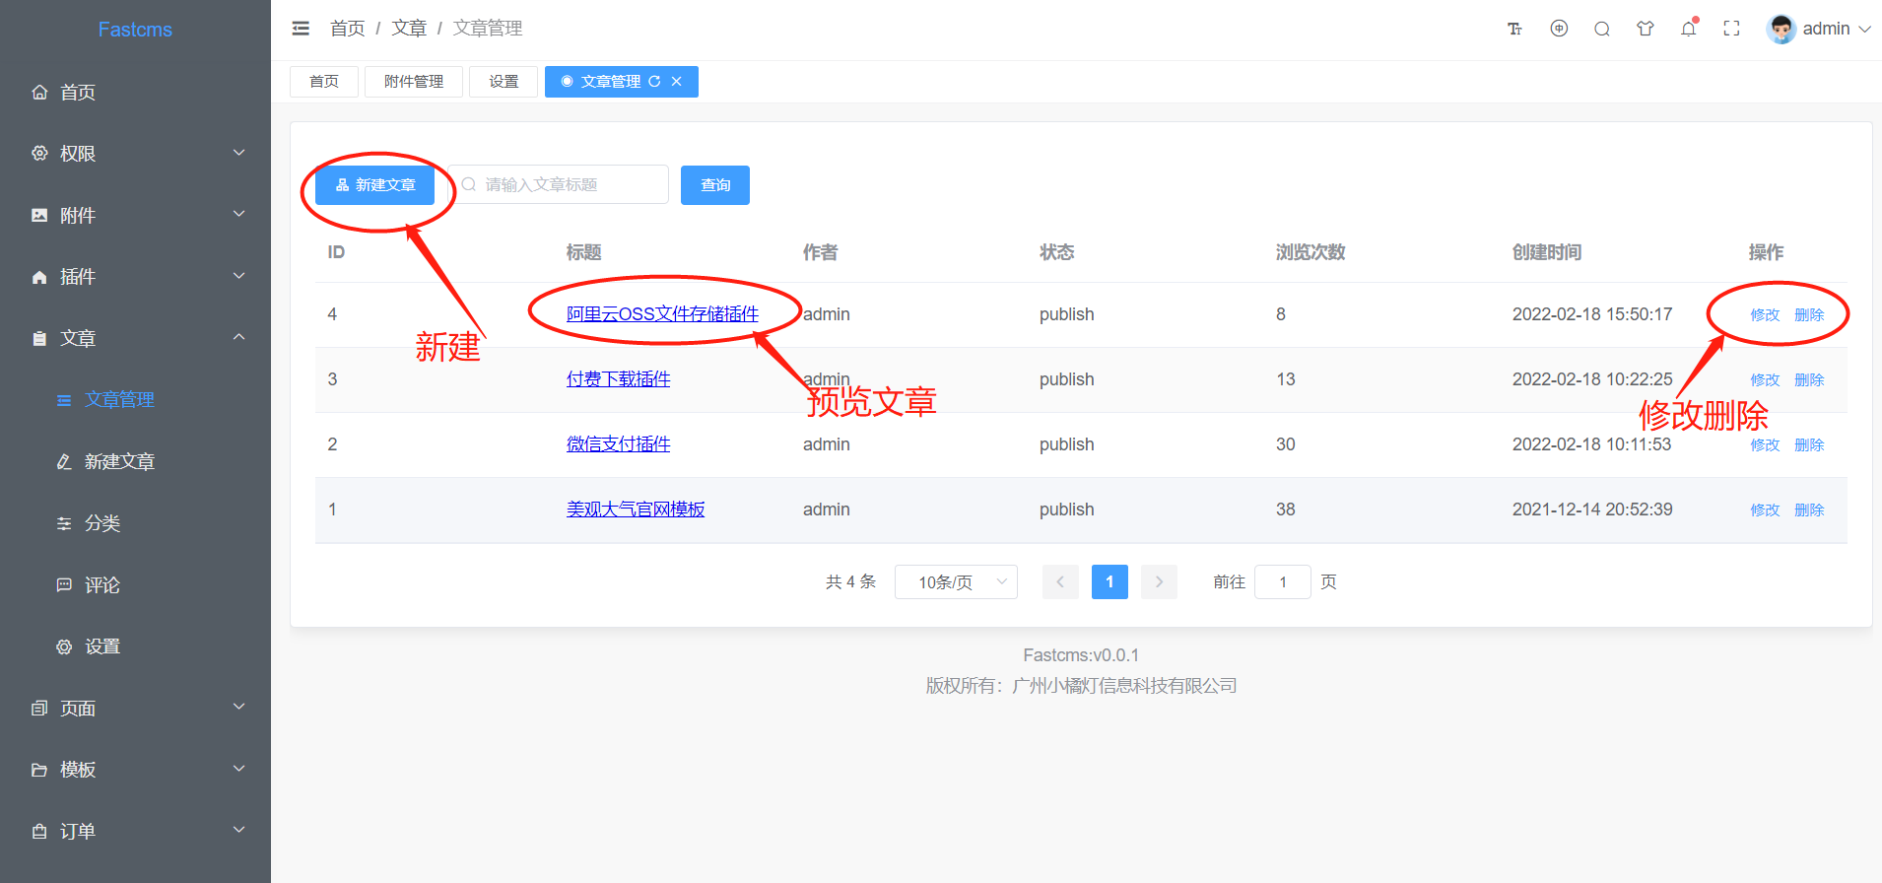Expand the 权限 sidebar menu
This screenshot has height=883, width=1882.
tap(135, 154)
